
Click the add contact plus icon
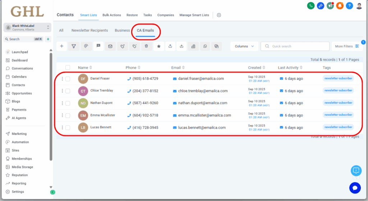click(x=62, y=46)
